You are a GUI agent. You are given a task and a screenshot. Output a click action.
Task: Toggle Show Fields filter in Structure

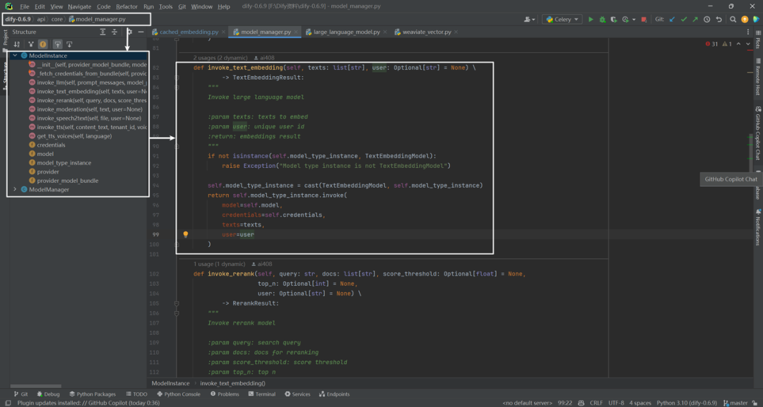(43, 44)
